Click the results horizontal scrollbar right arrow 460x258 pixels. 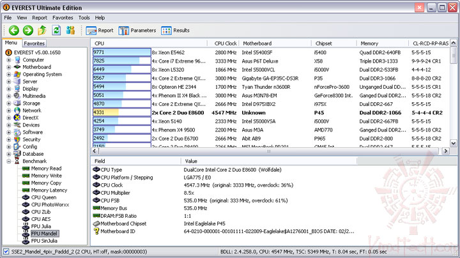(x=446, y=151)
